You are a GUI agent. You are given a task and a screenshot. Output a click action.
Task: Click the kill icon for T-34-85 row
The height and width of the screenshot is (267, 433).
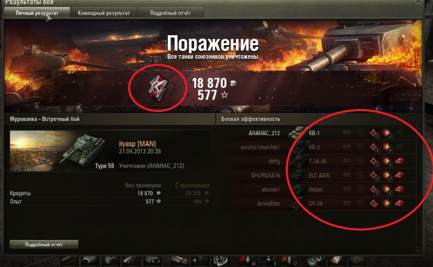399,161
